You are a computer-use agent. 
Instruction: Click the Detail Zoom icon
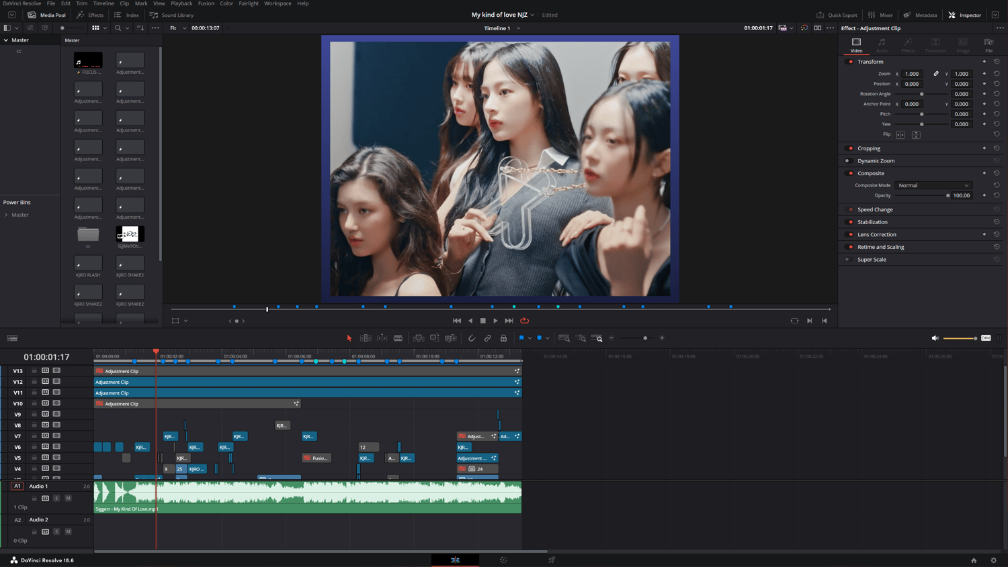click(581, 338)
